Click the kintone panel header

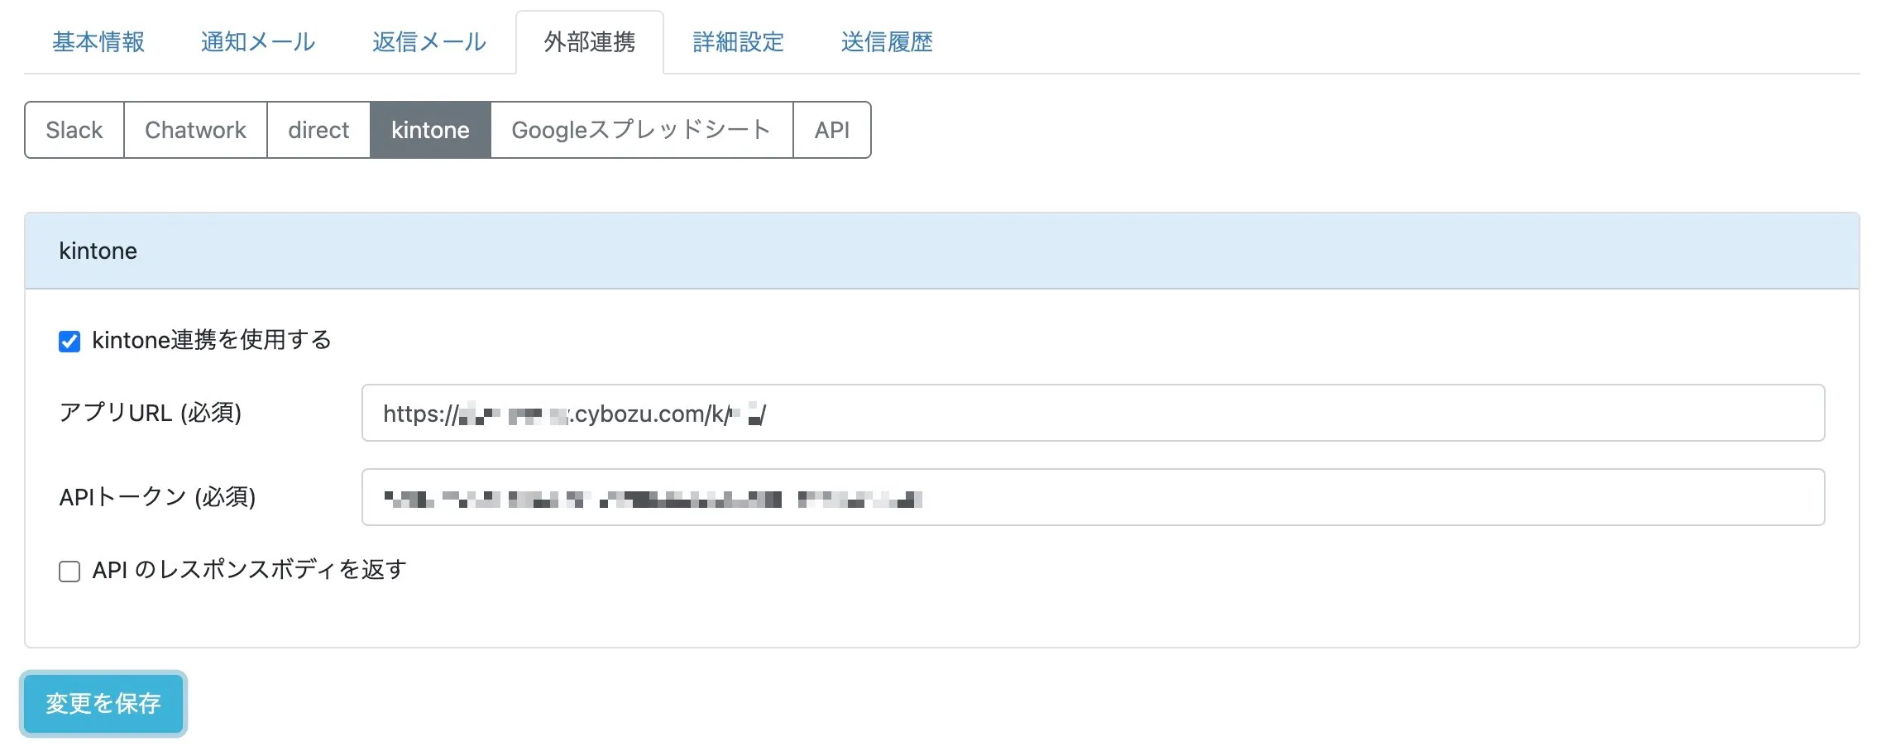tap(942, 251)
